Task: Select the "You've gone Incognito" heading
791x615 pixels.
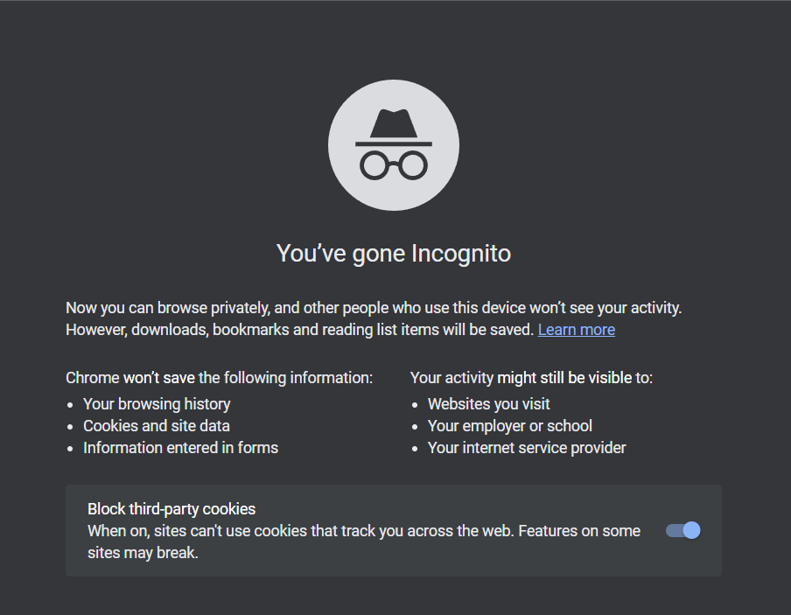Action: (x=394, y=254)
